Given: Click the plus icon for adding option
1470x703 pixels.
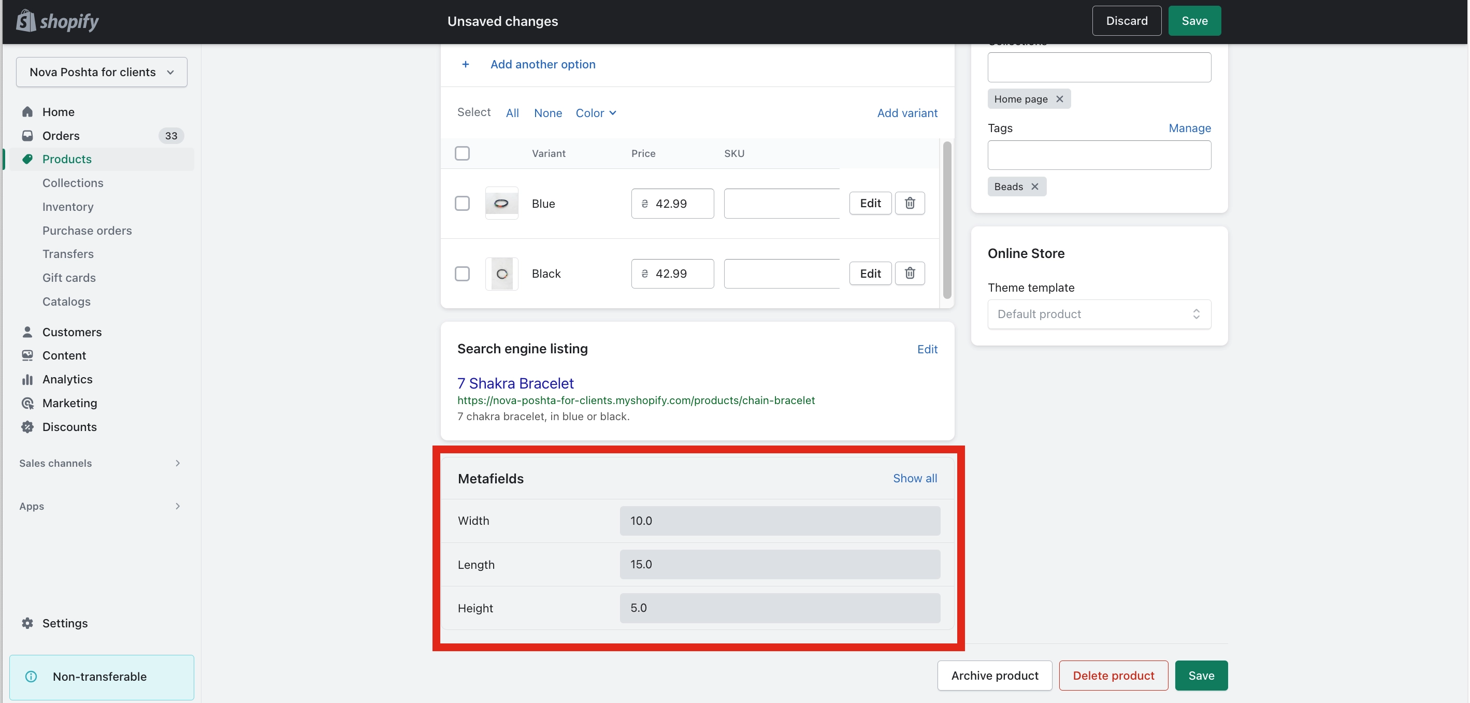Looking at the screenshot, I should (x=466, y=64).
